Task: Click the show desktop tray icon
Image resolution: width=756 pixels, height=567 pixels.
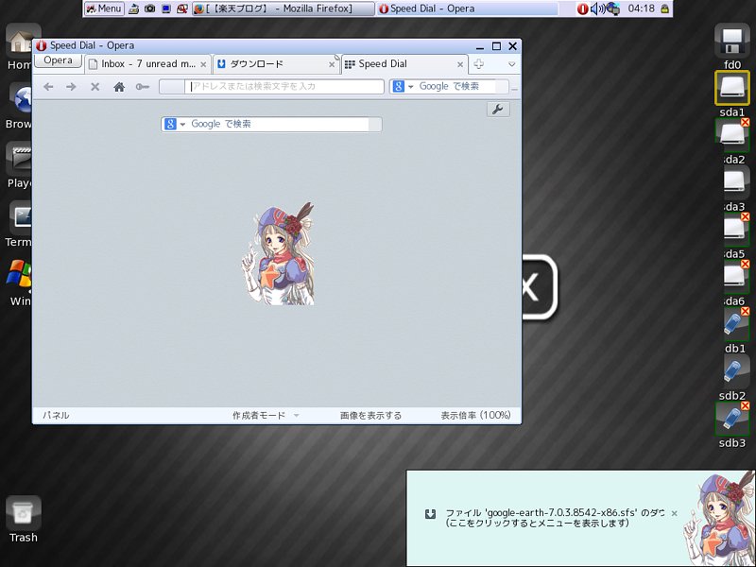Action: (134, 9)
